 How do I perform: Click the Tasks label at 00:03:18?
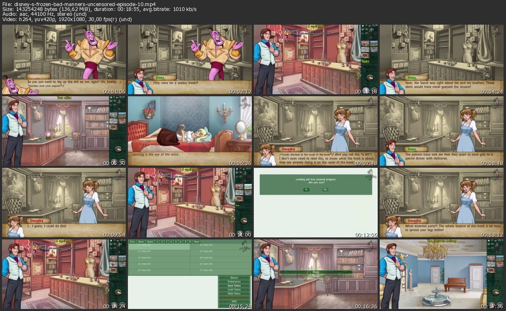[x=365, y=61]
